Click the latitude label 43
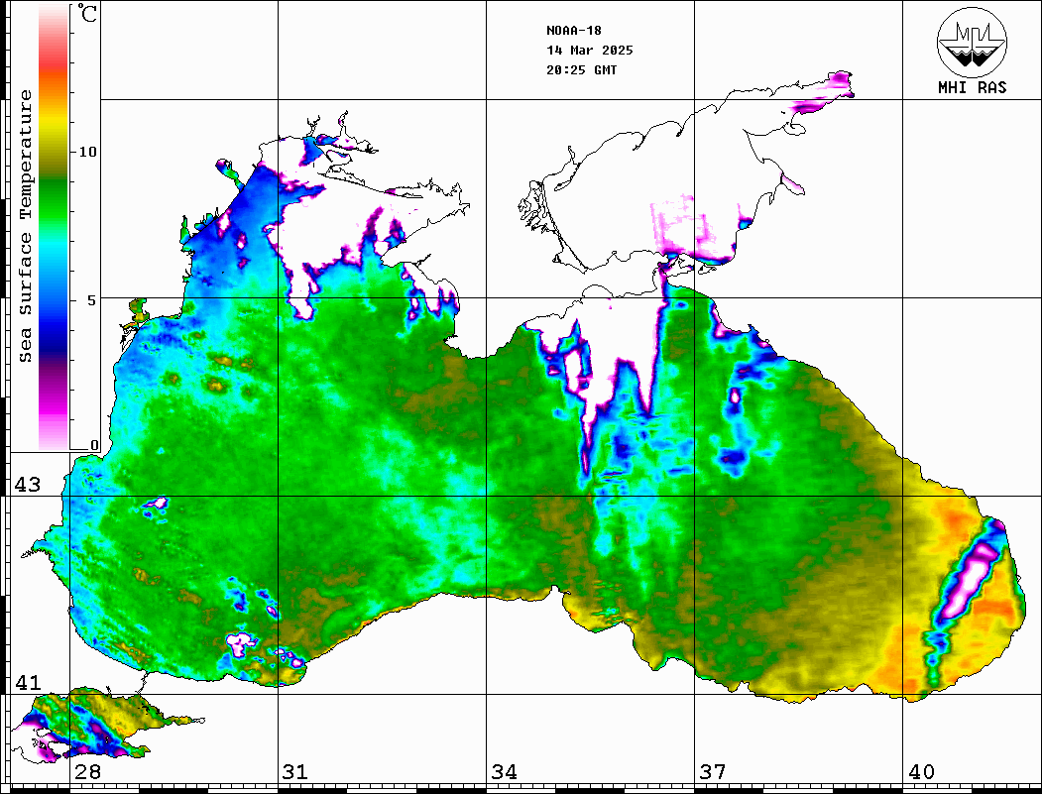This screenshot has width=1042, height=794. point(27,485)
